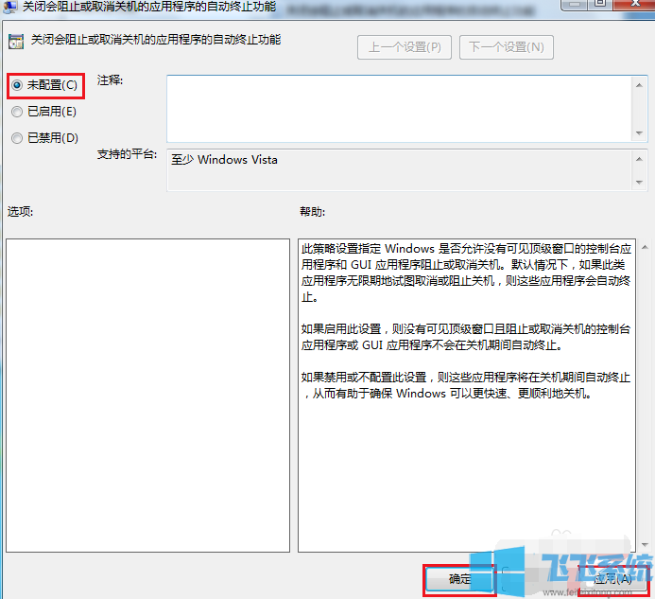Screen dimensions: 655x599
Task: Click the 上一个设置(P) button
Action: pyautogui.click(x=405, y=47)
